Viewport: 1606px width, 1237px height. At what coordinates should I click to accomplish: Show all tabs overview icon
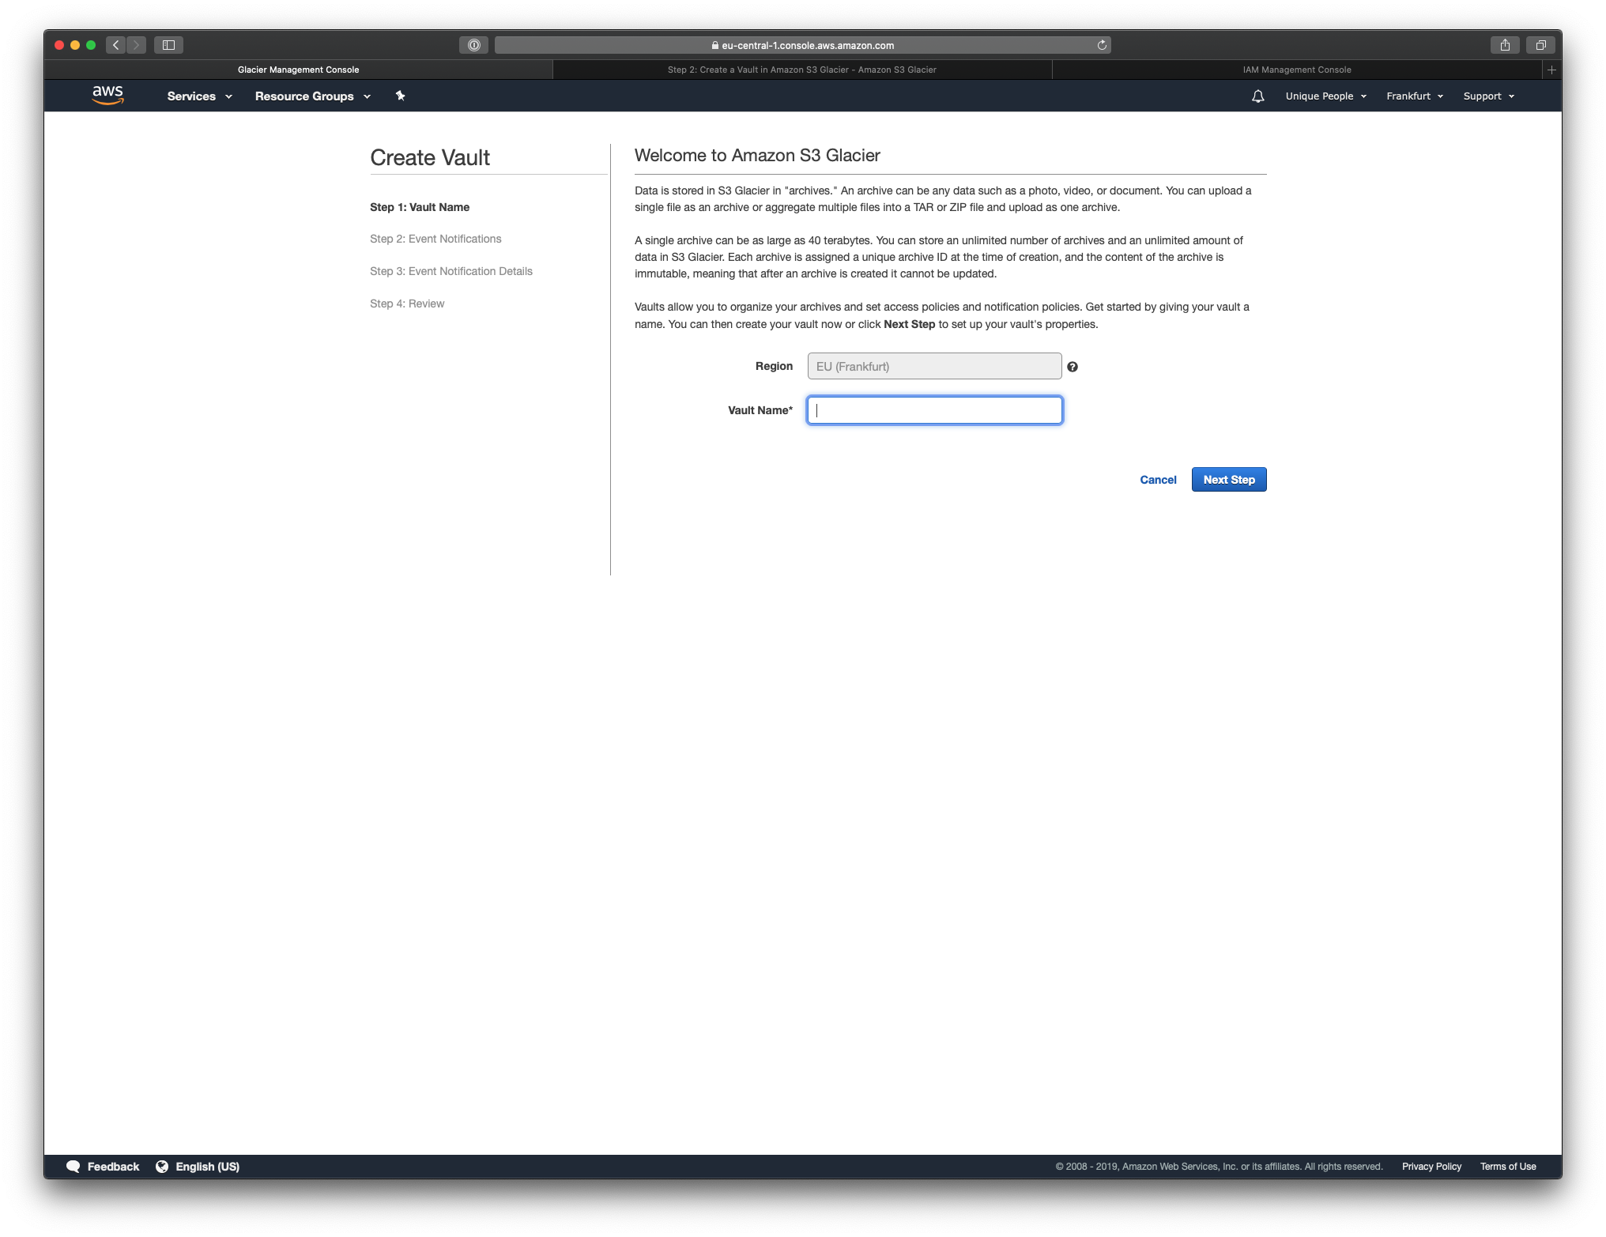[1540, 45]
